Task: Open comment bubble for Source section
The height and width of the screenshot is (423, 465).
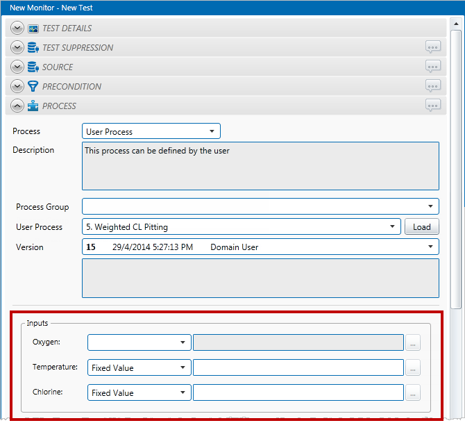Action: [433, 67]
